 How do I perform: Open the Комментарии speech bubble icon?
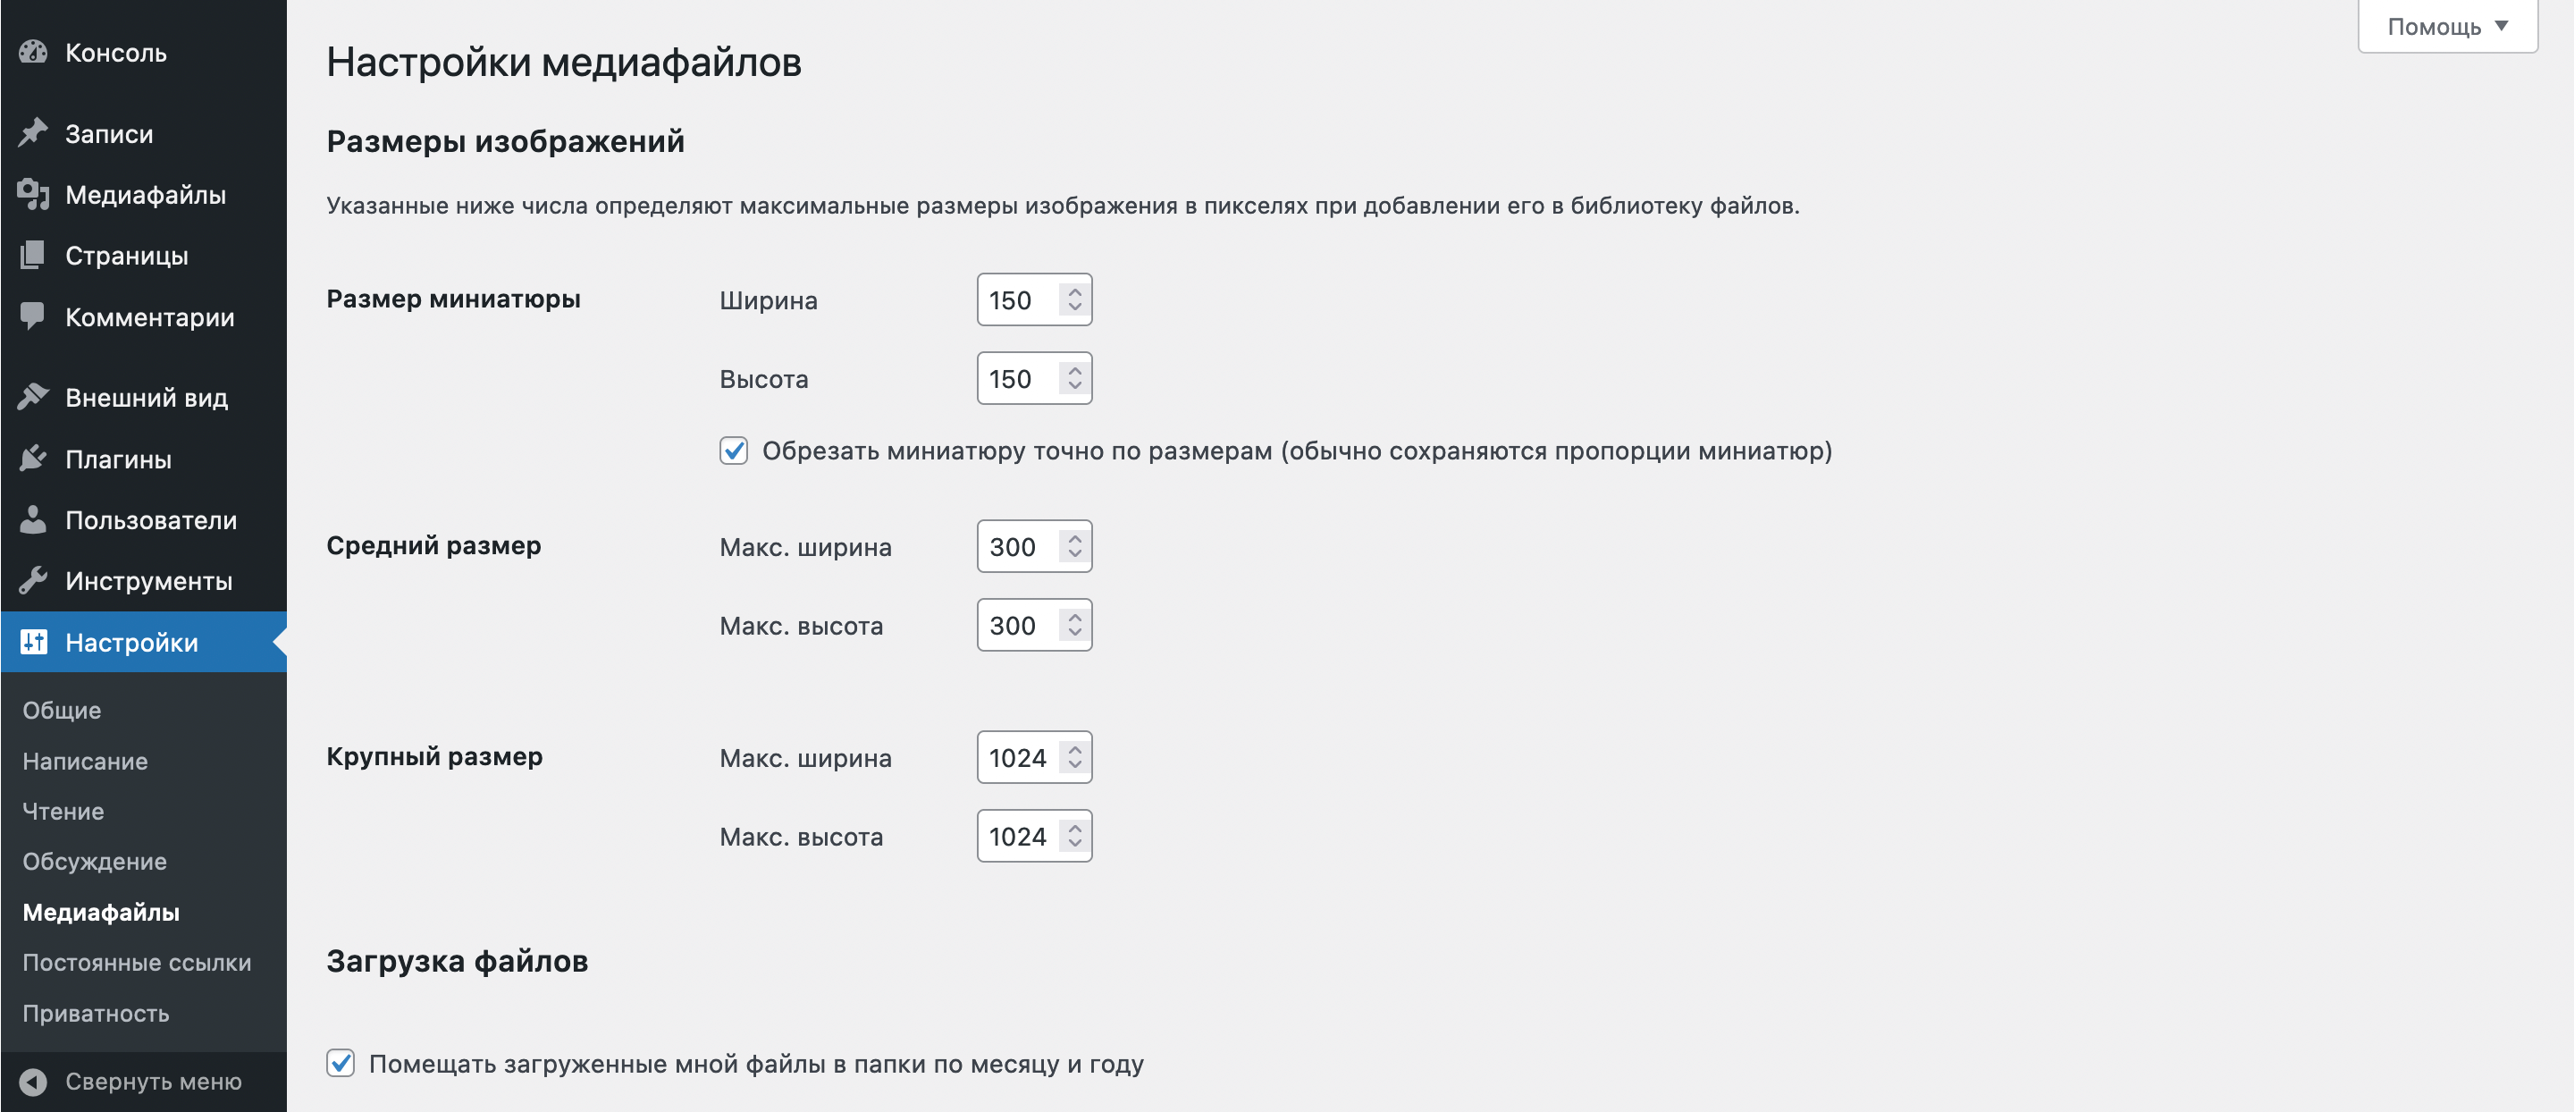pos(33,316)
